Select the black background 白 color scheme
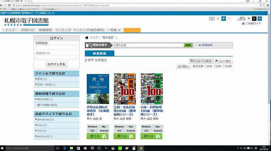Image resolution: width=271 pixels, height=151 pixels. (254, 19)
